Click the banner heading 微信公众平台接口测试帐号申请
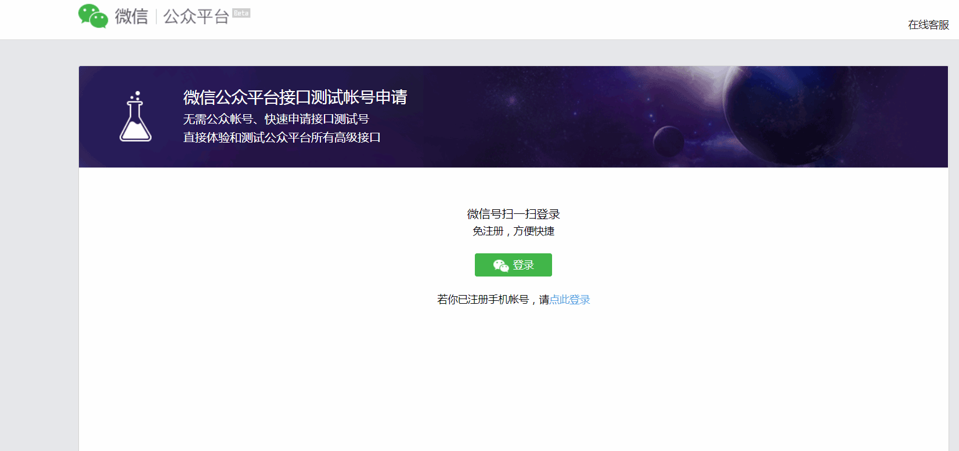The height and width of the screenshot is (451, 959). point(295,97)
